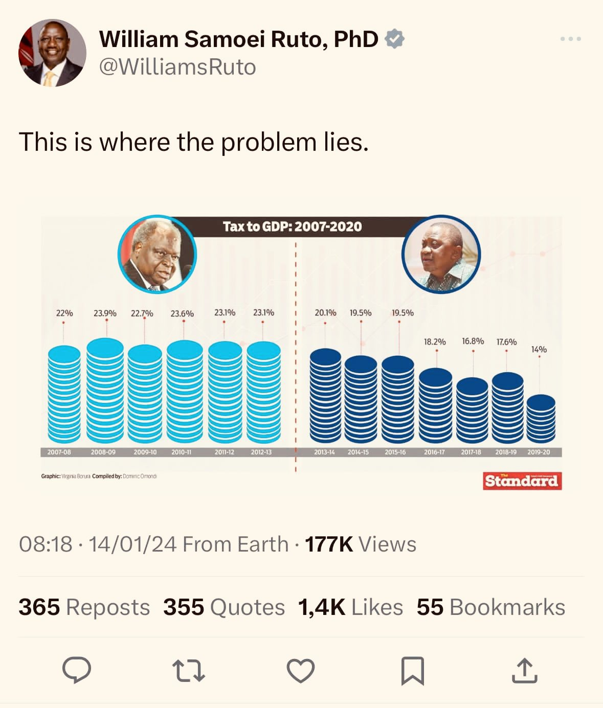This screenshot has width=603, height=708.
Task: Open the 55 Bookmarks count
Action: [491, 607]
